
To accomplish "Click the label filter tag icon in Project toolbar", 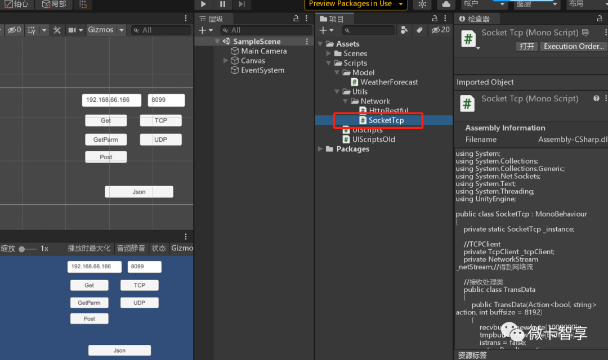I will click(x=419, y=30).
